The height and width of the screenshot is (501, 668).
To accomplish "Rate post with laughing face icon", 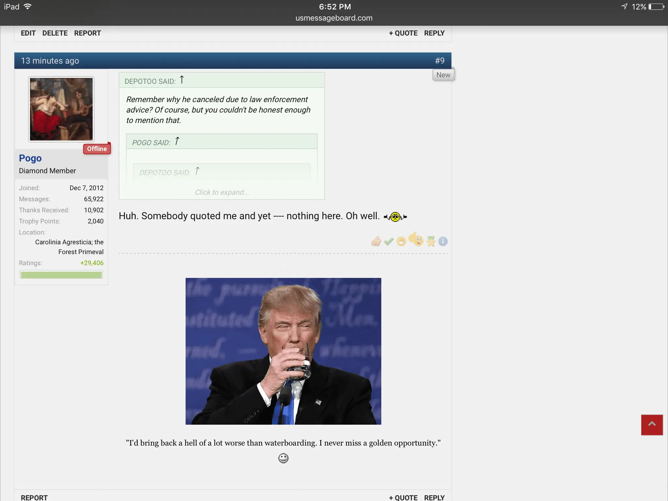I will [x=401, y=241].
